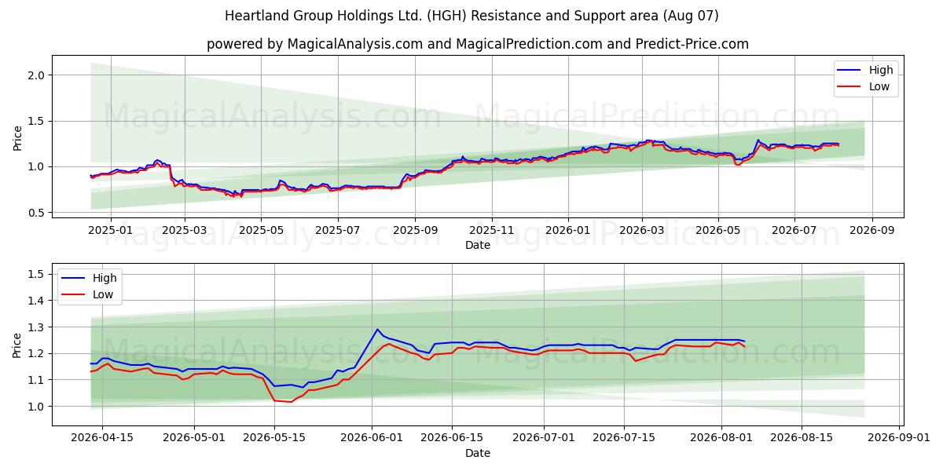Click the mid-May low dip on bottom chart
Viewport: 943px width, 471px height.
pos(291,402)
